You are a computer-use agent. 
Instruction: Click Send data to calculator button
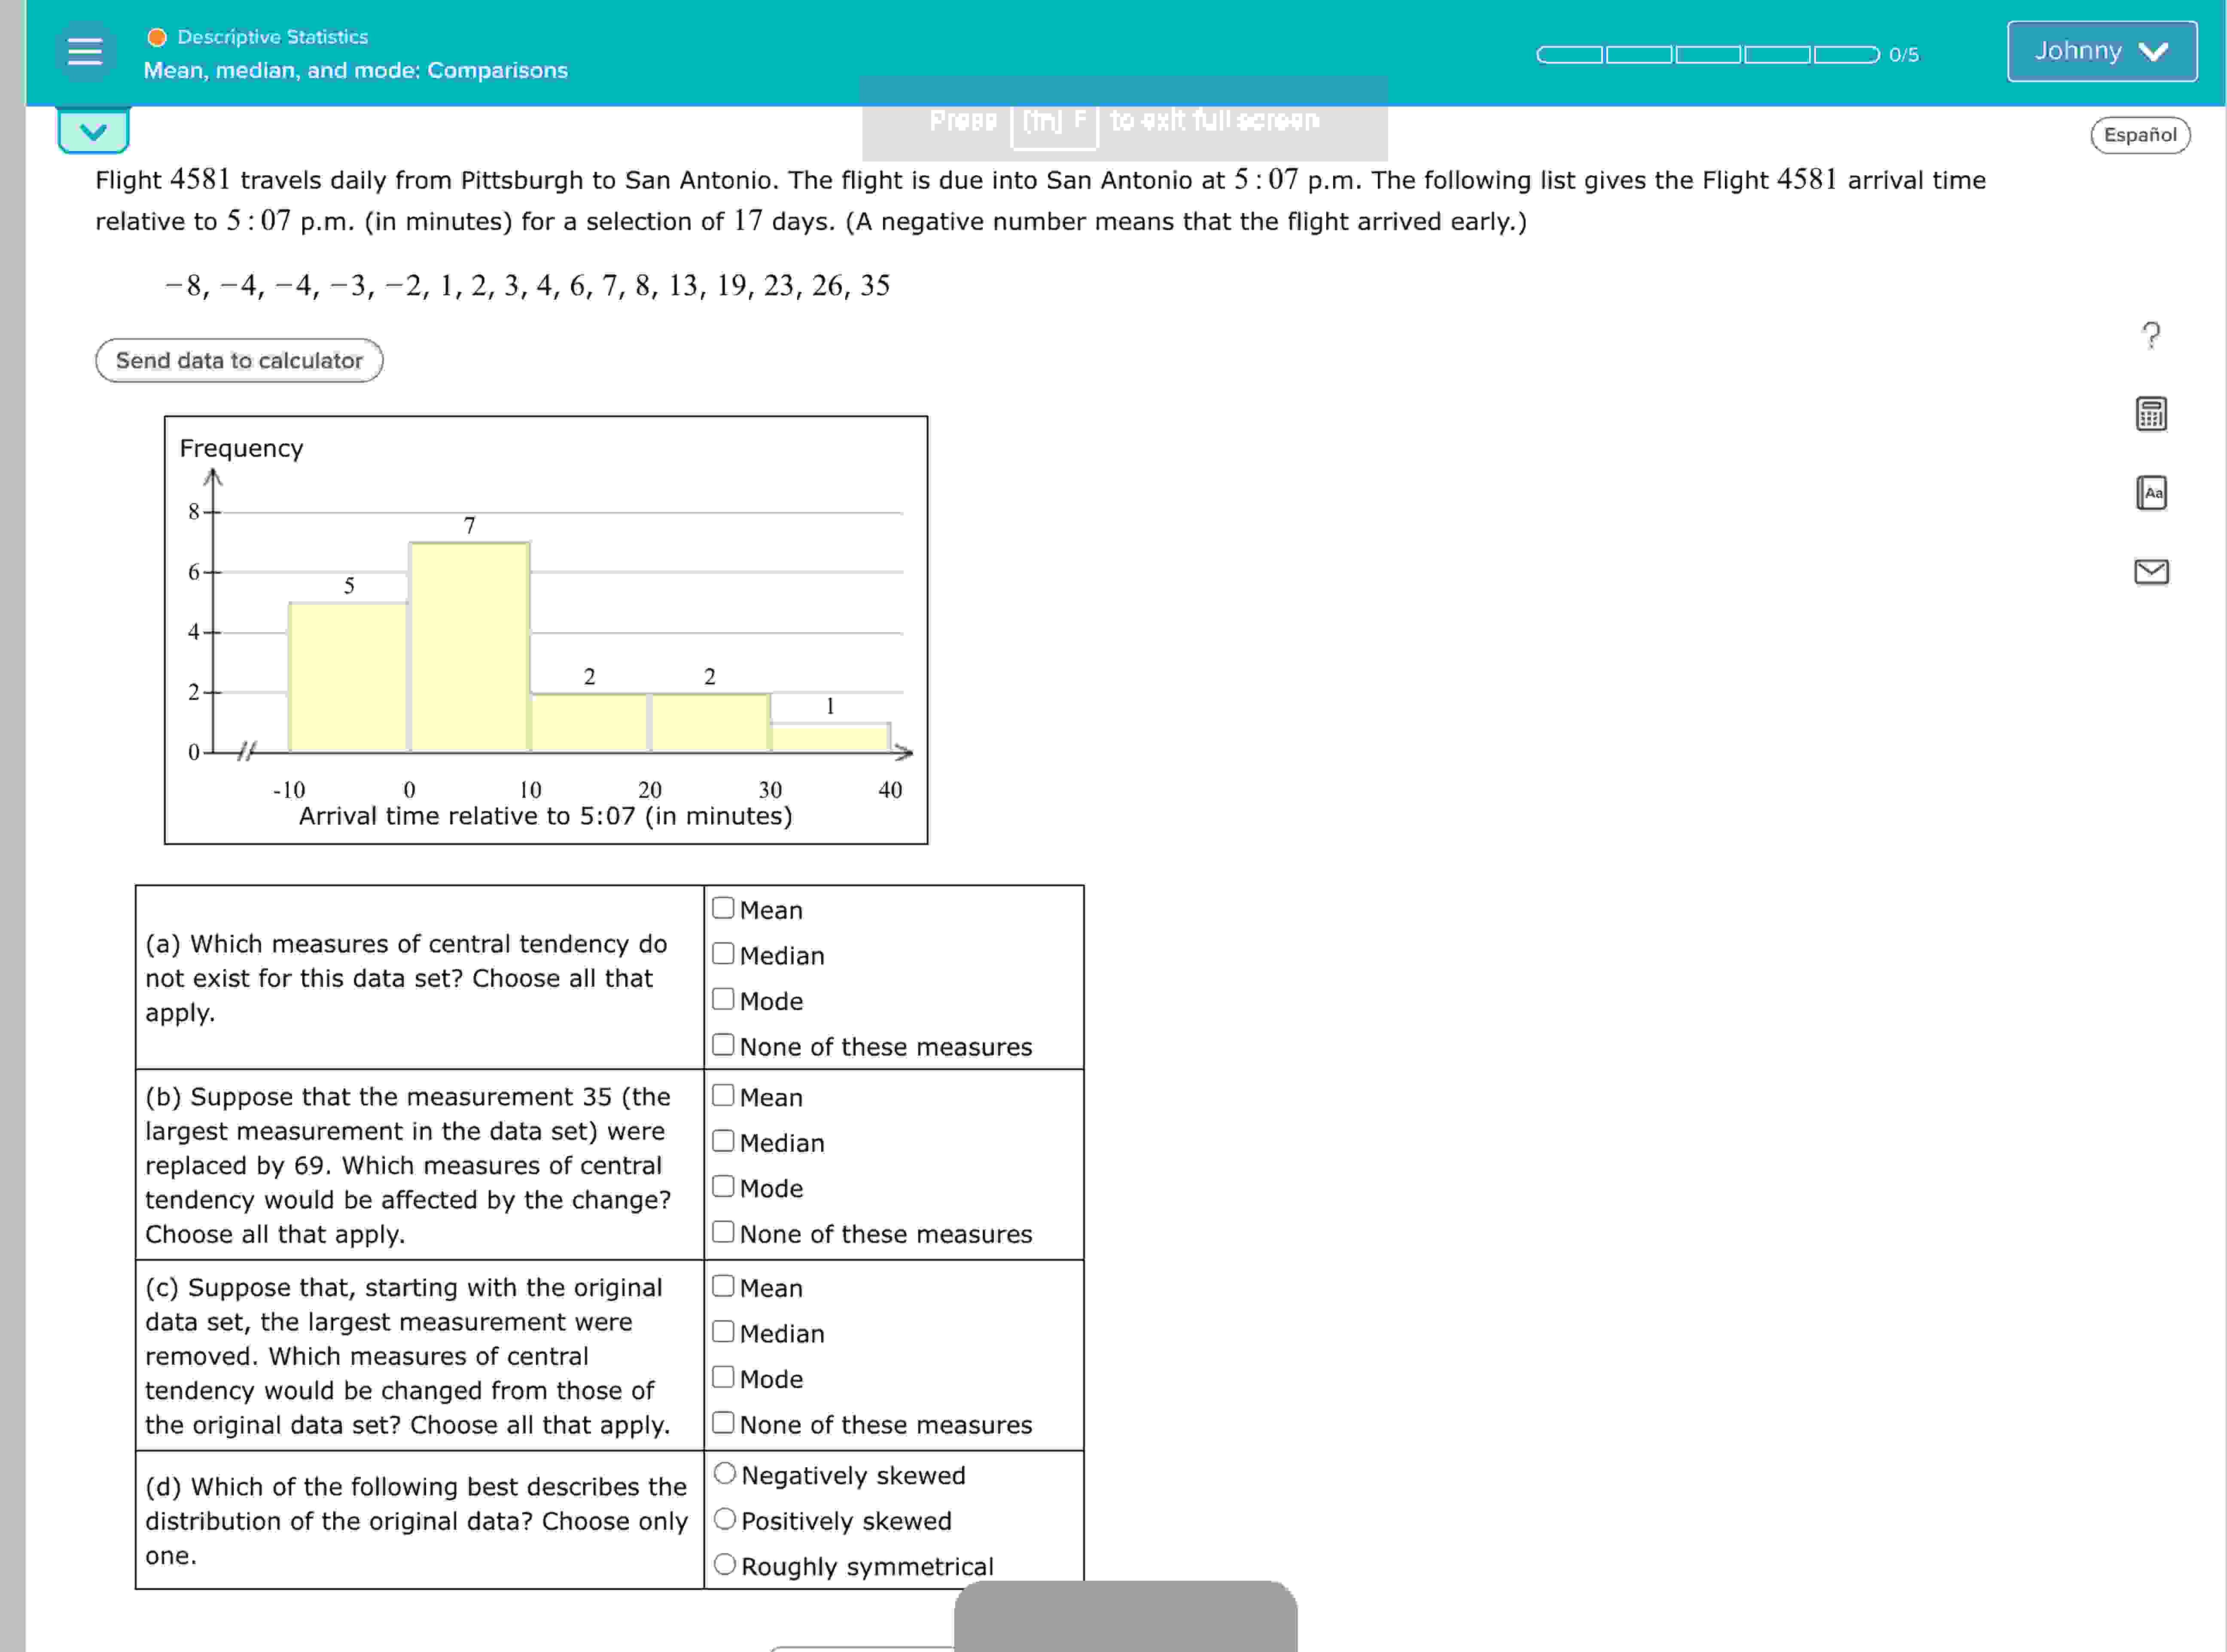click(239, 360)
